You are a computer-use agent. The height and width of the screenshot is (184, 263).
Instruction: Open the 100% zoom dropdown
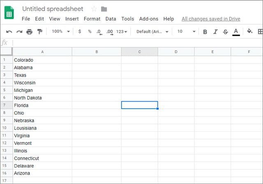[x=61, y=32]
